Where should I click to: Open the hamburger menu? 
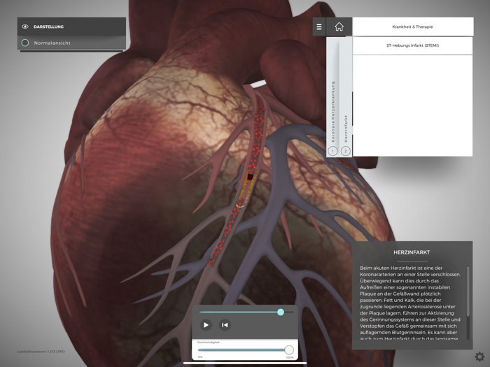pos(319,27)
